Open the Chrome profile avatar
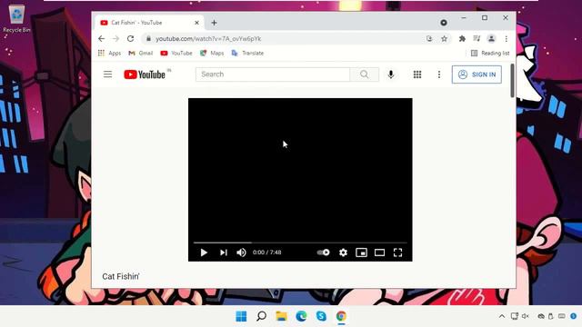Image resolution: width=582 pixels, height=327 pixels. click(491, 38)
